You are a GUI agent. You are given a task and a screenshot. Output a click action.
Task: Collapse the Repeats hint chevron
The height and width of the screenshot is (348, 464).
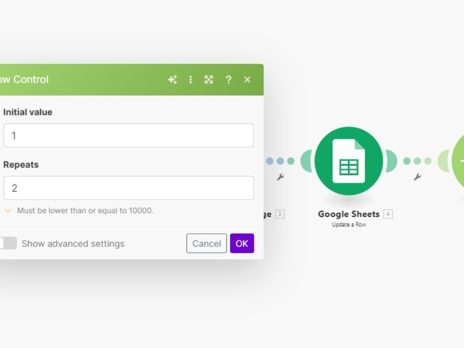click(x=8, y=211)
